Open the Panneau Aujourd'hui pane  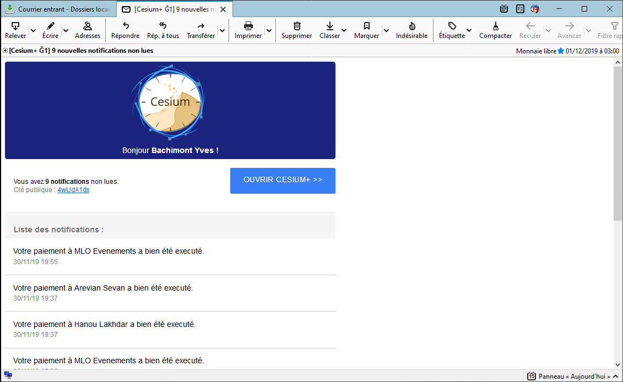point(572,376)
